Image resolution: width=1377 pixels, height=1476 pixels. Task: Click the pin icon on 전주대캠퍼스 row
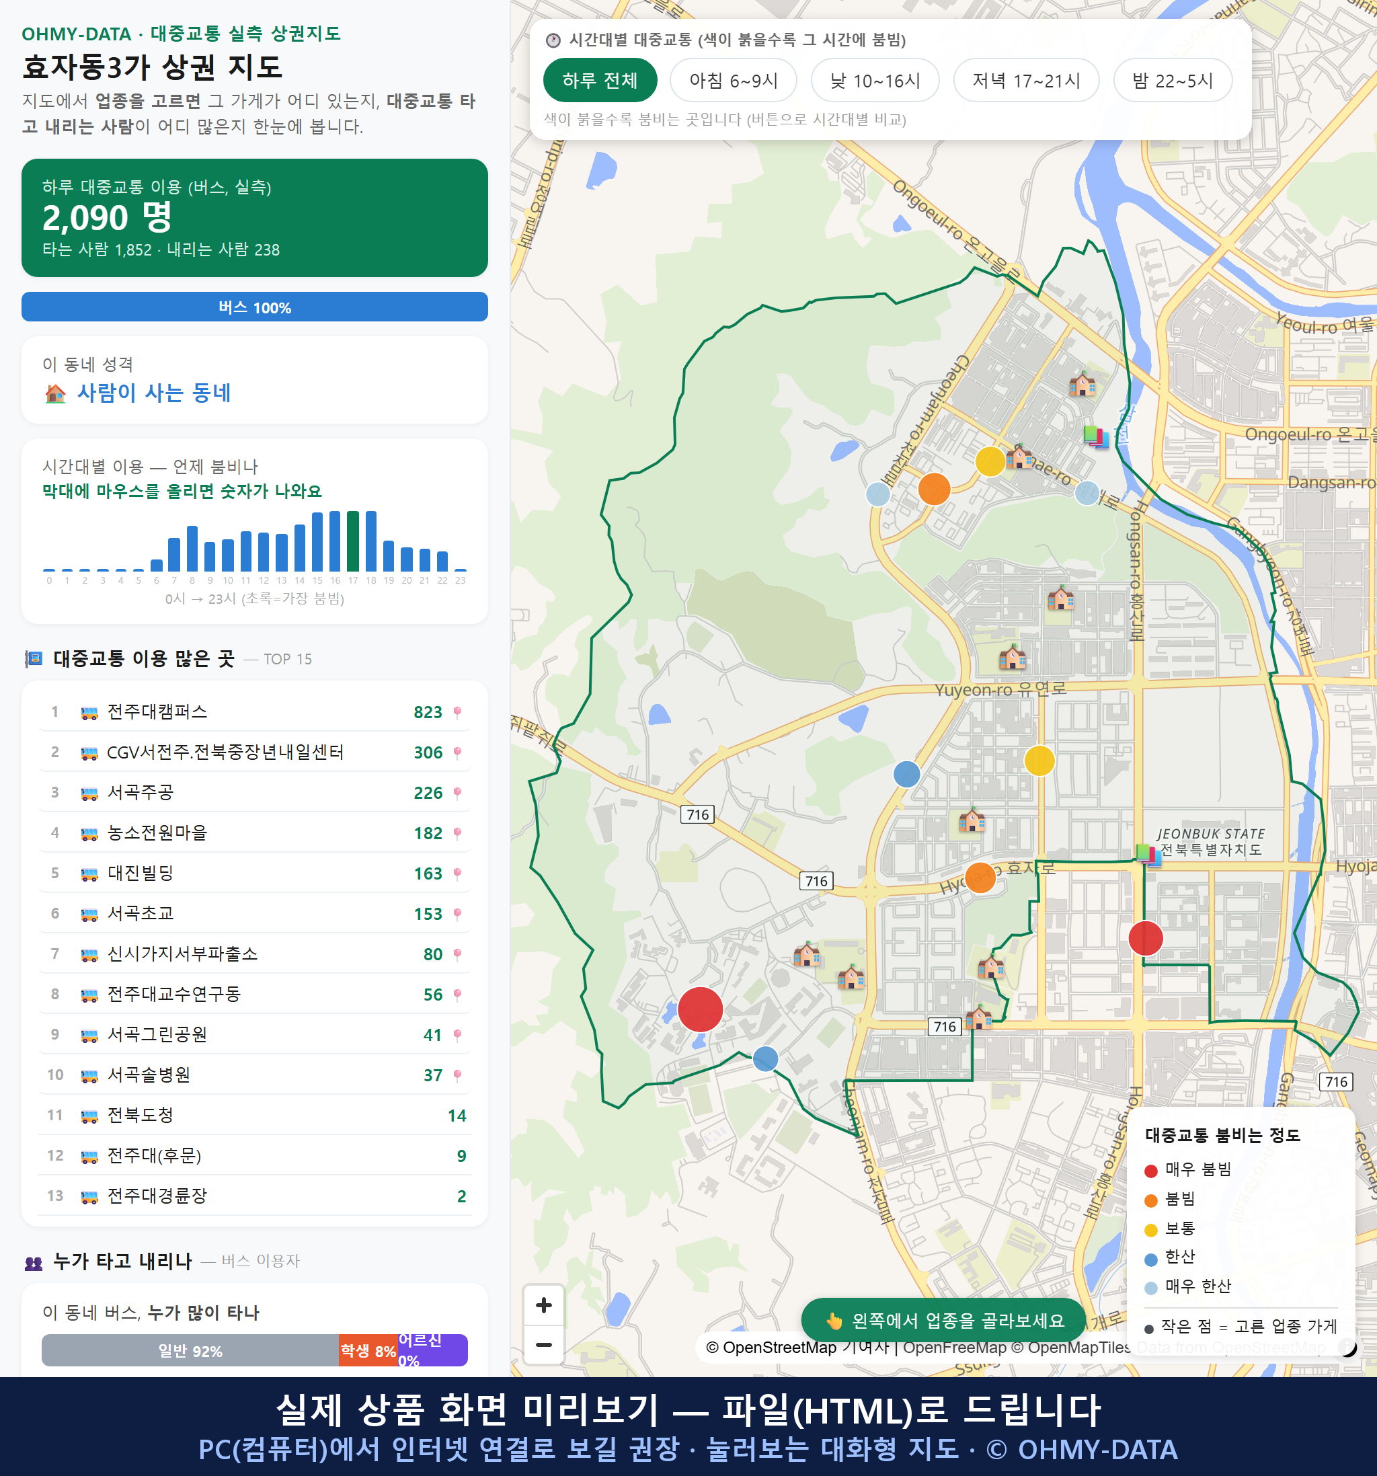457,713
